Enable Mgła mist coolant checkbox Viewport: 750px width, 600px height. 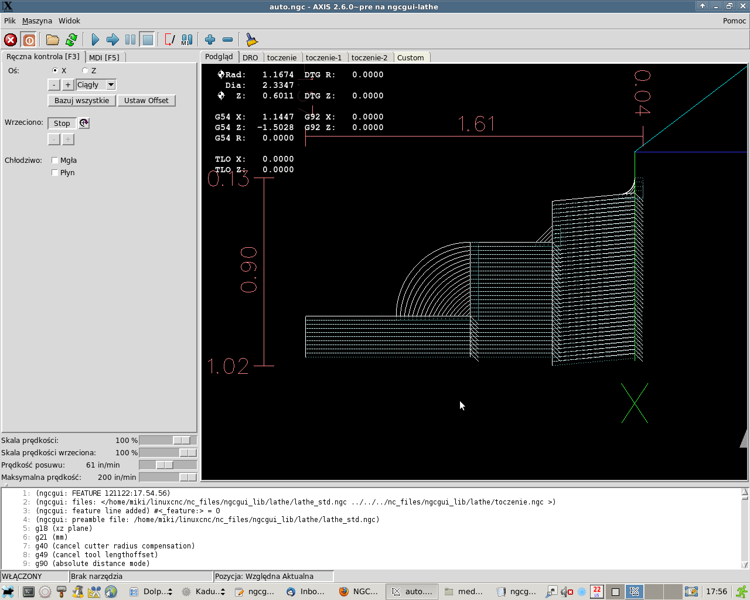[x=54, y=160]
